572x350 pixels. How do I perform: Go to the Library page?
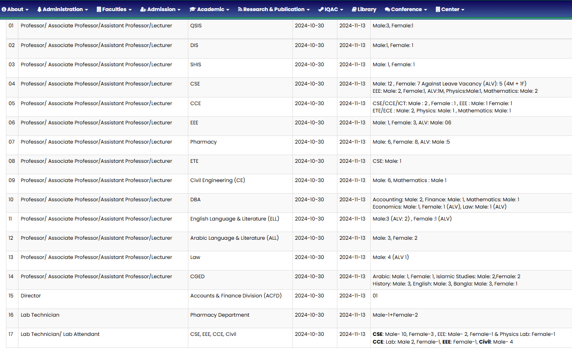tap(364, 9)
